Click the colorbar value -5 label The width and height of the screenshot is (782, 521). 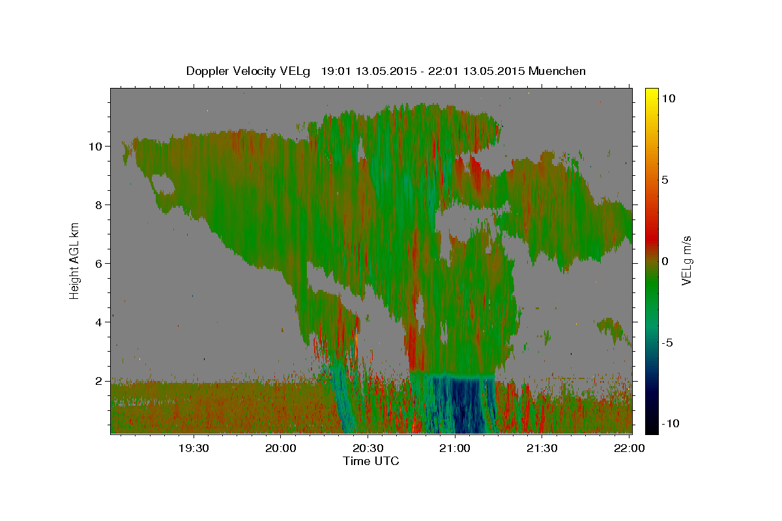click(x=669, y=343)
